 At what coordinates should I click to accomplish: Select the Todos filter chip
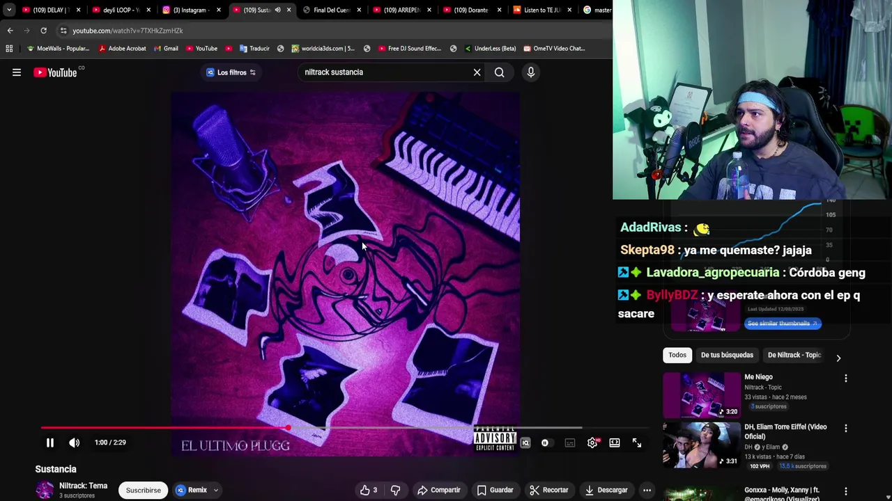677,355
